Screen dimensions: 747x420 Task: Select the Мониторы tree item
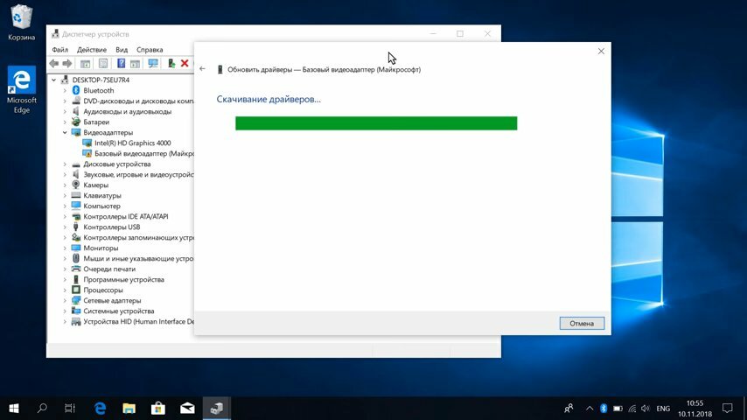[101, 248]
